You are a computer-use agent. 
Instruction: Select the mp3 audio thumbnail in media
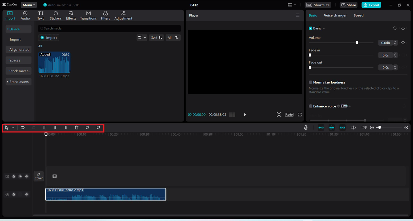click(x=54, y=62)
